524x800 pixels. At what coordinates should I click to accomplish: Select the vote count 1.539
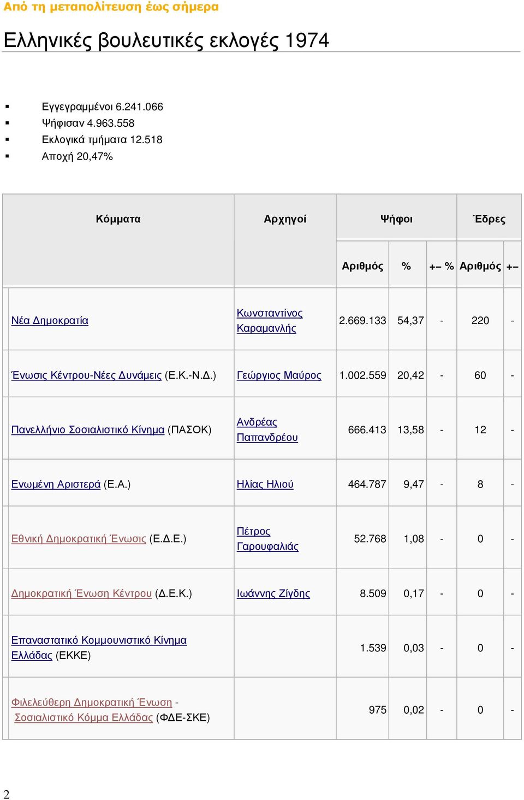click(373, 648)
